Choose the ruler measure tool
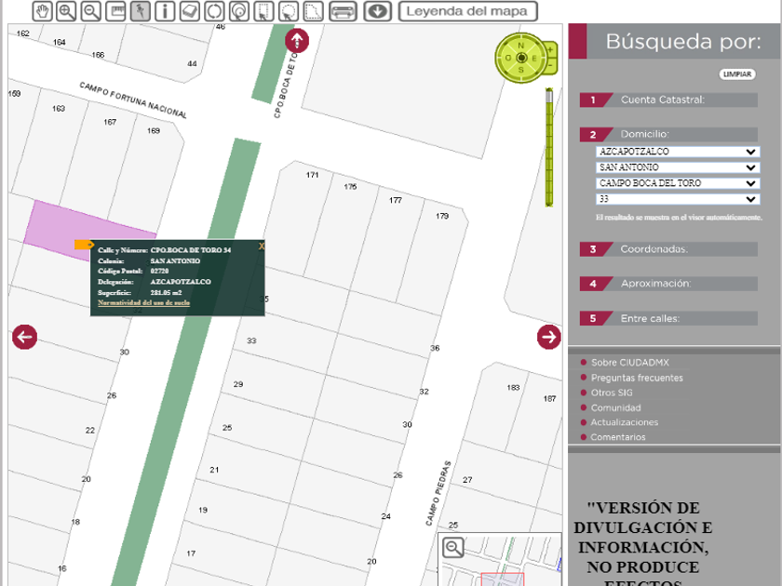The height and width of the screenshot is (586, 782). 116,11
